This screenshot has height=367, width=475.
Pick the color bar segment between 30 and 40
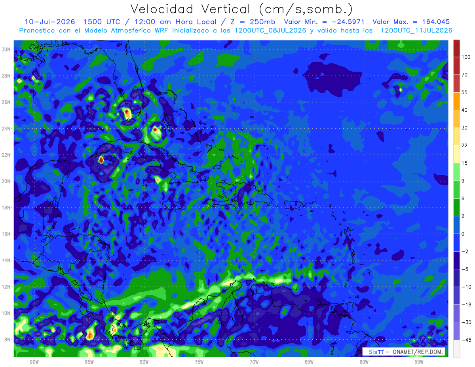tap(456, 119)
